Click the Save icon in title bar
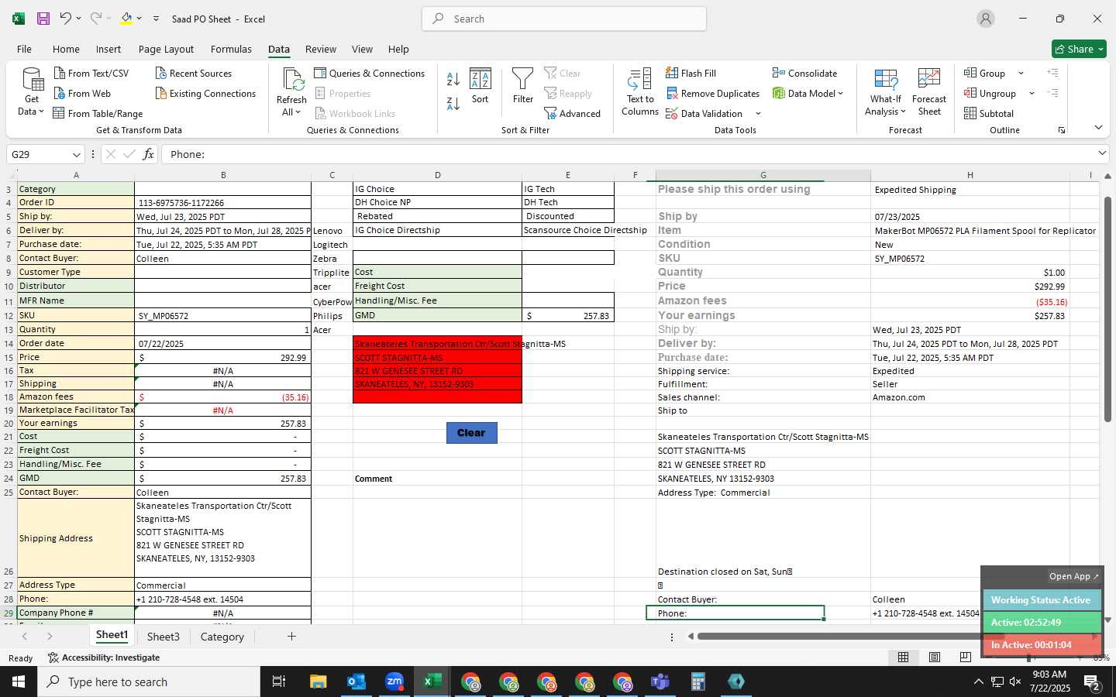 click(43, 19)
